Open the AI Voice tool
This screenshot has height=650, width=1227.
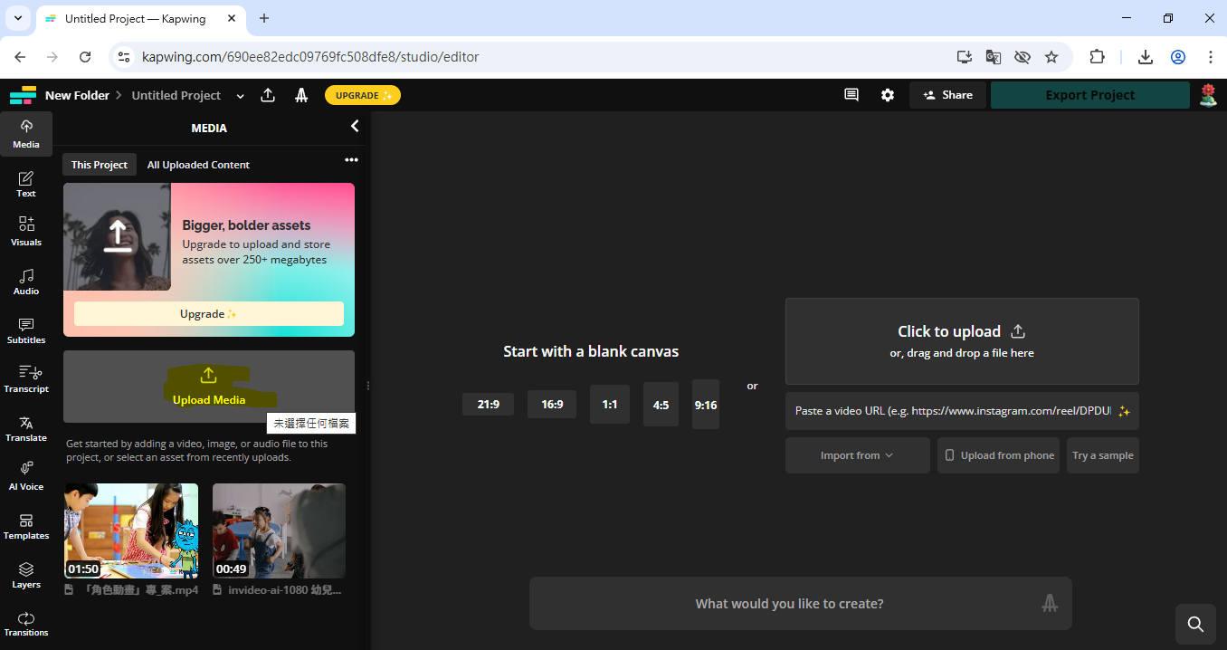click(x=26, y=476)
